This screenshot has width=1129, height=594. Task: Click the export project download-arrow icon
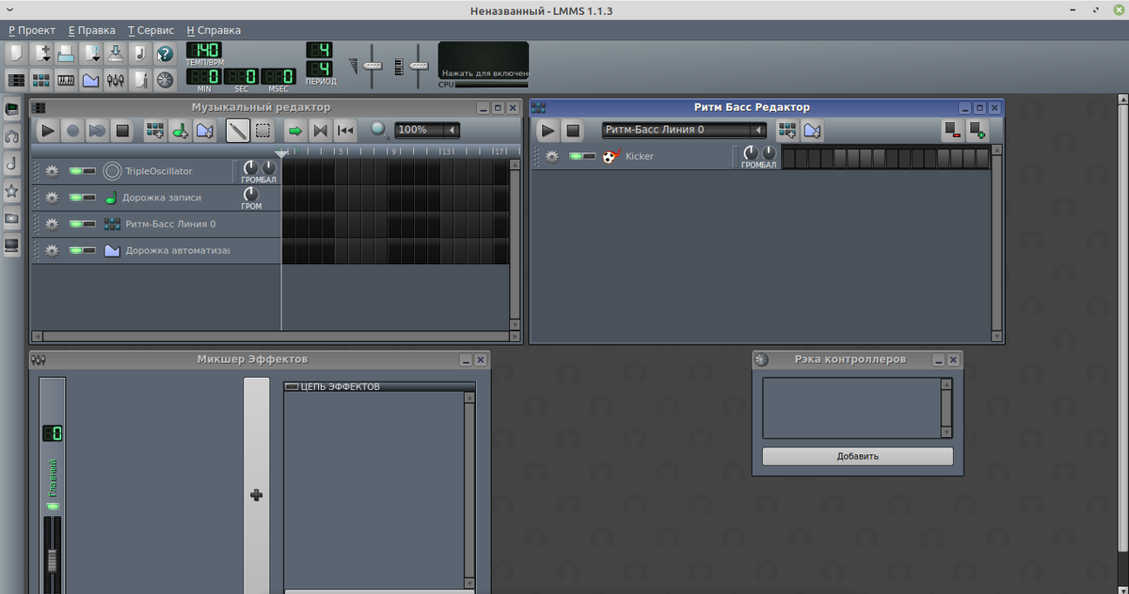[x=116, y=54]
